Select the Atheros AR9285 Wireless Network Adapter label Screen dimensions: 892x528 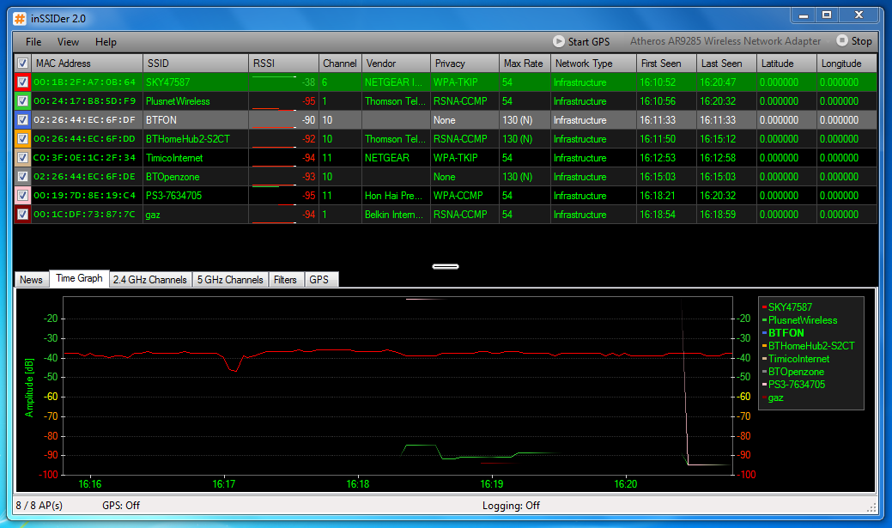(725, 41)
